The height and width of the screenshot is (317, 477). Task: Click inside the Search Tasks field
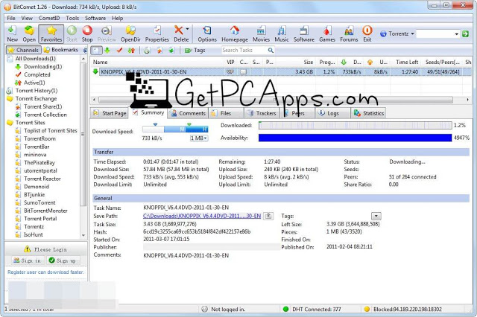244,50
